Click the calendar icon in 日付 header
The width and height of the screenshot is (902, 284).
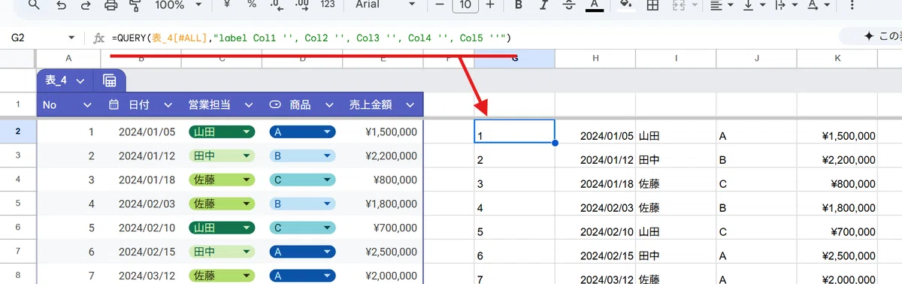coord(114,105)
